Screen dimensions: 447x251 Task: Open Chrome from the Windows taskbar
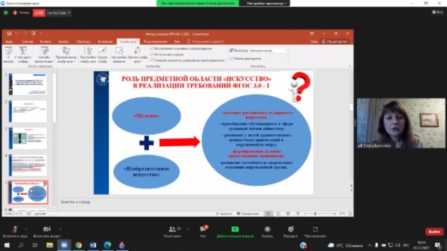point(78,245)
